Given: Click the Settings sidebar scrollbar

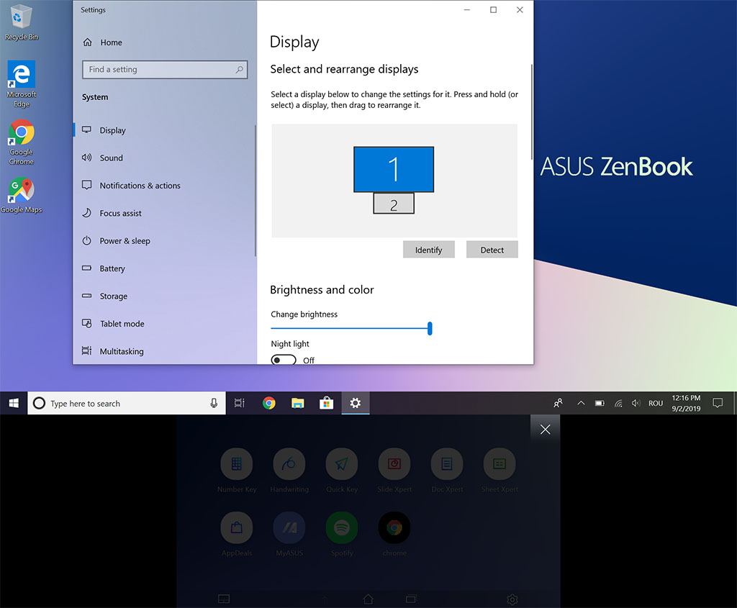Looking at the screenshot, I should [x=256, y=191].
